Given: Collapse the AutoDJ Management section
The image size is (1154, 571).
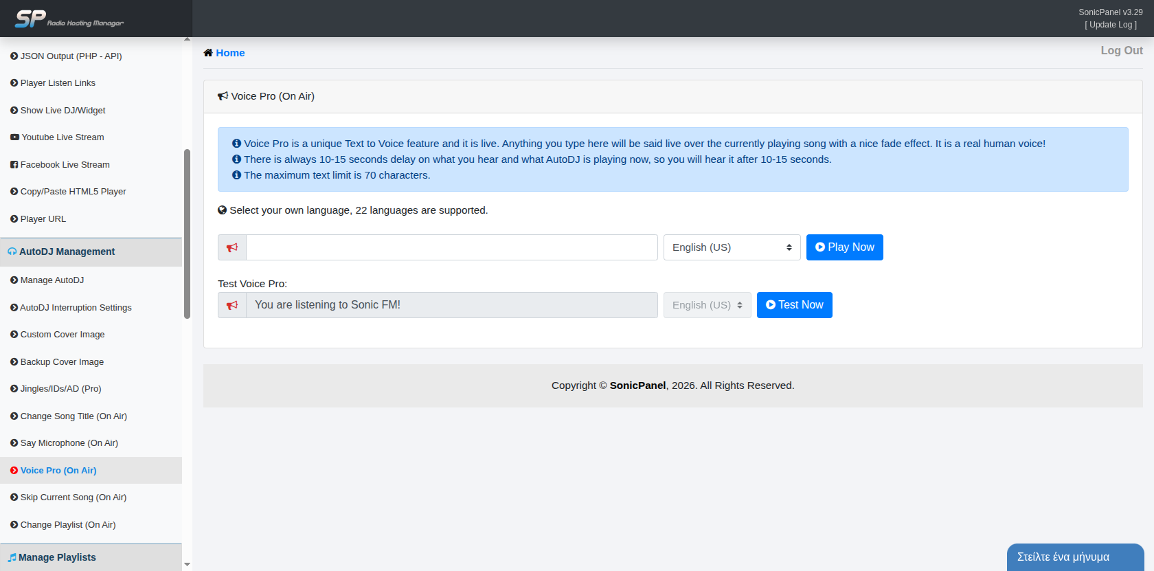Looking at the screenshot, I should (67, 252).
